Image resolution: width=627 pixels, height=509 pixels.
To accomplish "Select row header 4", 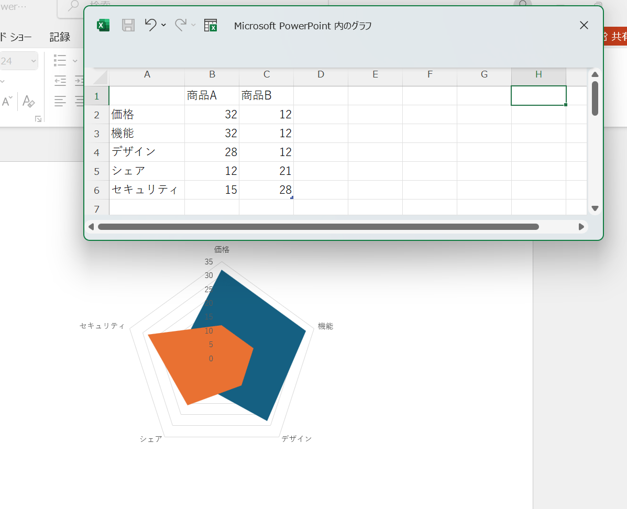I will 96,152.
